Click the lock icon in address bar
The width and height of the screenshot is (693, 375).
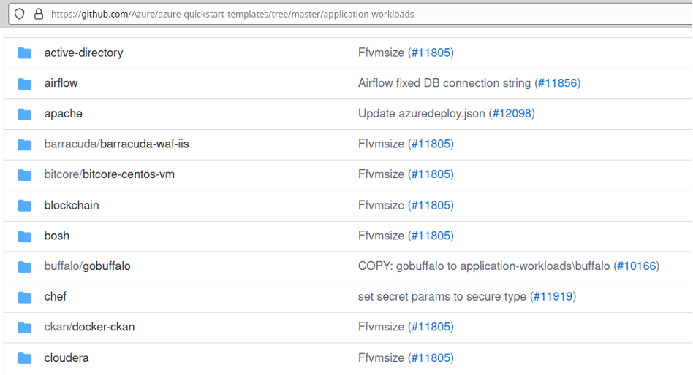[38, 14]
